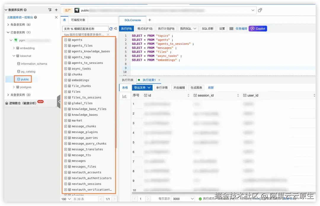Open help icon beside 云数据库统一控制台
The image size is (320, 206).
[x=36, y=18]
